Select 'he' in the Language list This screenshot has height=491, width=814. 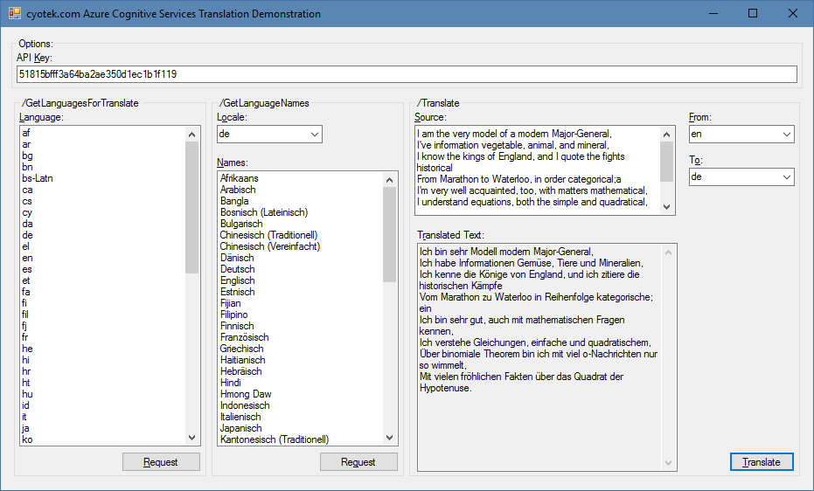point(103,349)
